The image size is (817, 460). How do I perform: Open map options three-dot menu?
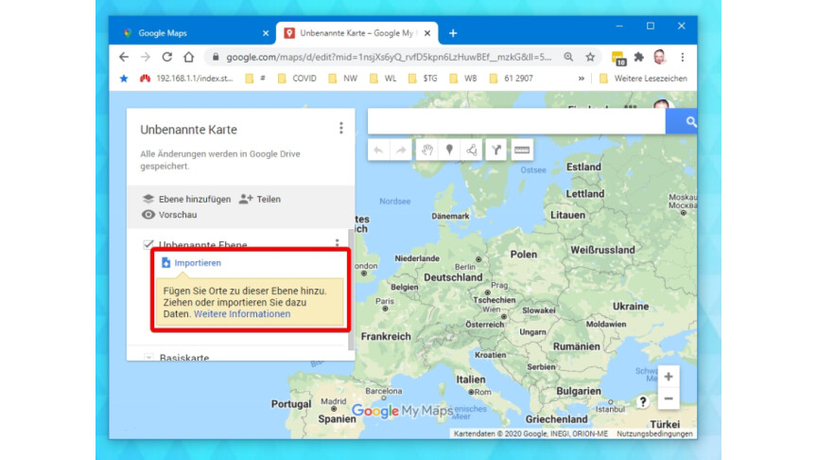[341, 128]
